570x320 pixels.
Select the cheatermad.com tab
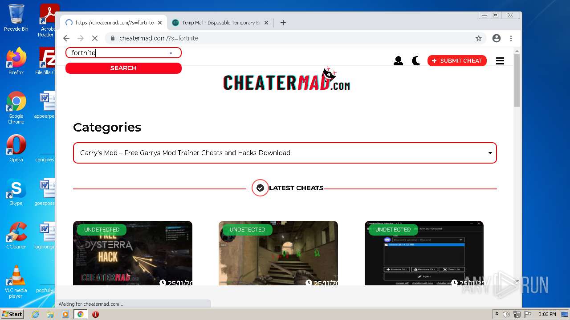coord(114,23)
